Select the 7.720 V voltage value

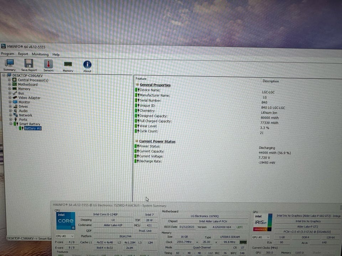coord(264,158)
